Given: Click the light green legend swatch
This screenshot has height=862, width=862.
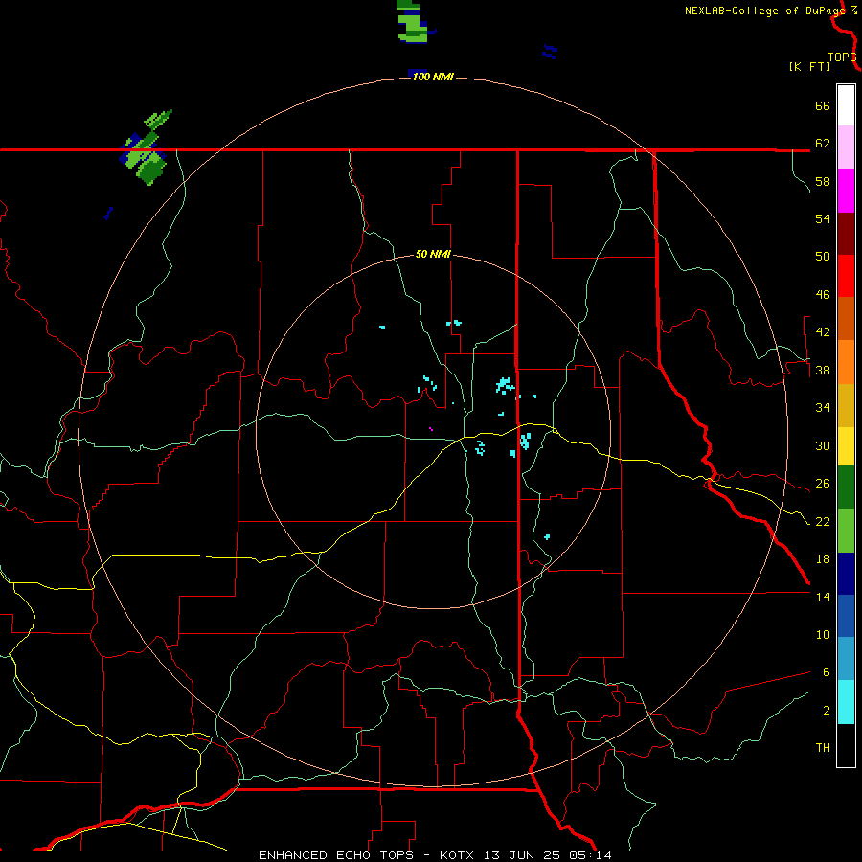Looking at the screenshot, I should (846, 531).
